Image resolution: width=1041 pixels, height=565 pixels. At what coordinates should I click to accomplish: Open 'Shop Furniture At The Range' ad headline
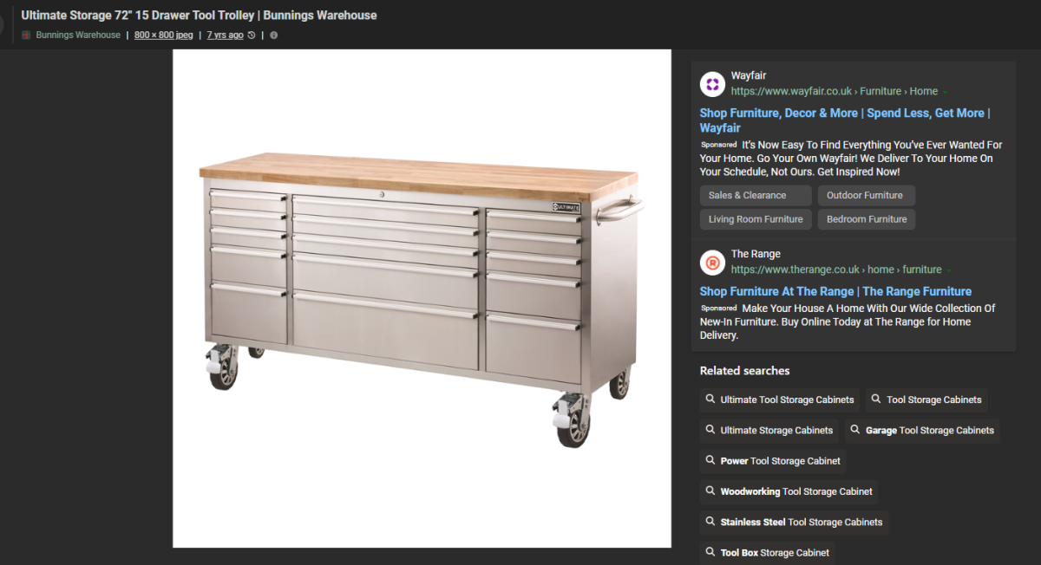pos(835,292)
